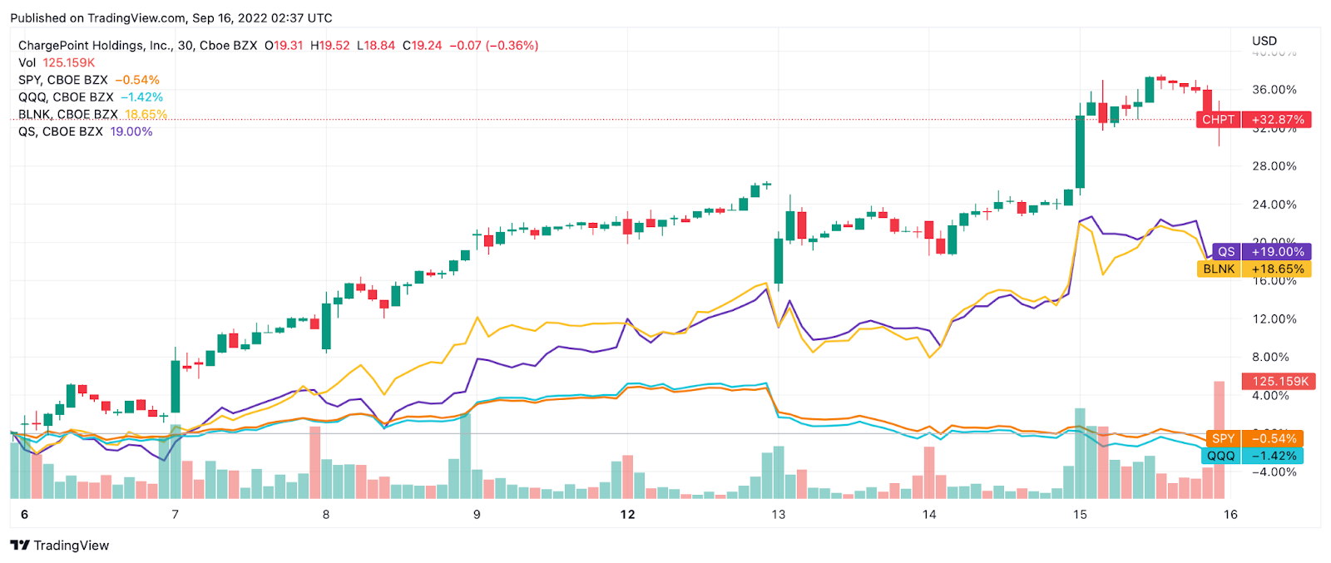Viewport: 1331px width, 563px height.
Task: Click the L18.84 low price value
Action: [376, 46]
